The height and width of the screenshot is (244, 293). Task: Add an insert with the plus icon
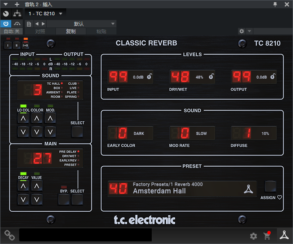tap(17, 4)
